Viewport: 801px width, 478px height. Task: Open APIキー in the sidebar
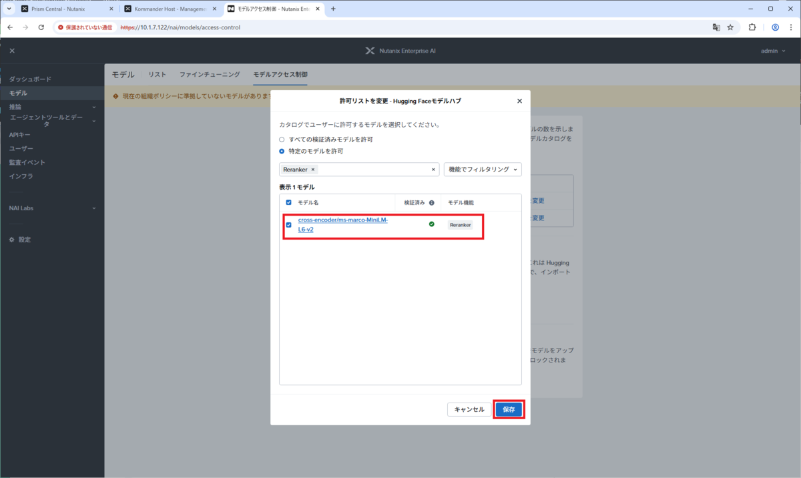19,135
